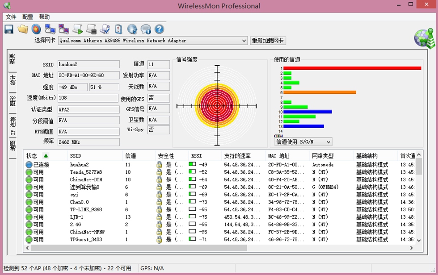This screenshot has height=275, width=438.
Task: Click the scroll with blue checkmark icon
Action: 105,29
